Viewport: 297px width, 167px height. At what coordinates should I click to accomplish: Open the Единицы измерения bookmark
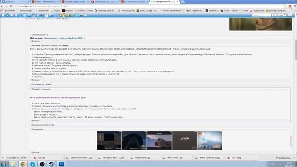click(x=277, y=11)
